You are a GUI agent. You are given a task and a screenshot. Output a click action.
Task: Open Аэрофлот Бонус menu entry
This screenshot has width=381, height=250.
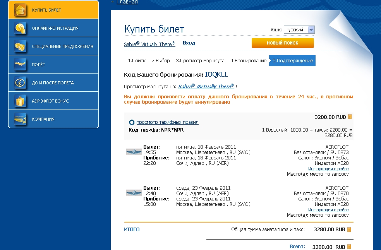point(53,101)
